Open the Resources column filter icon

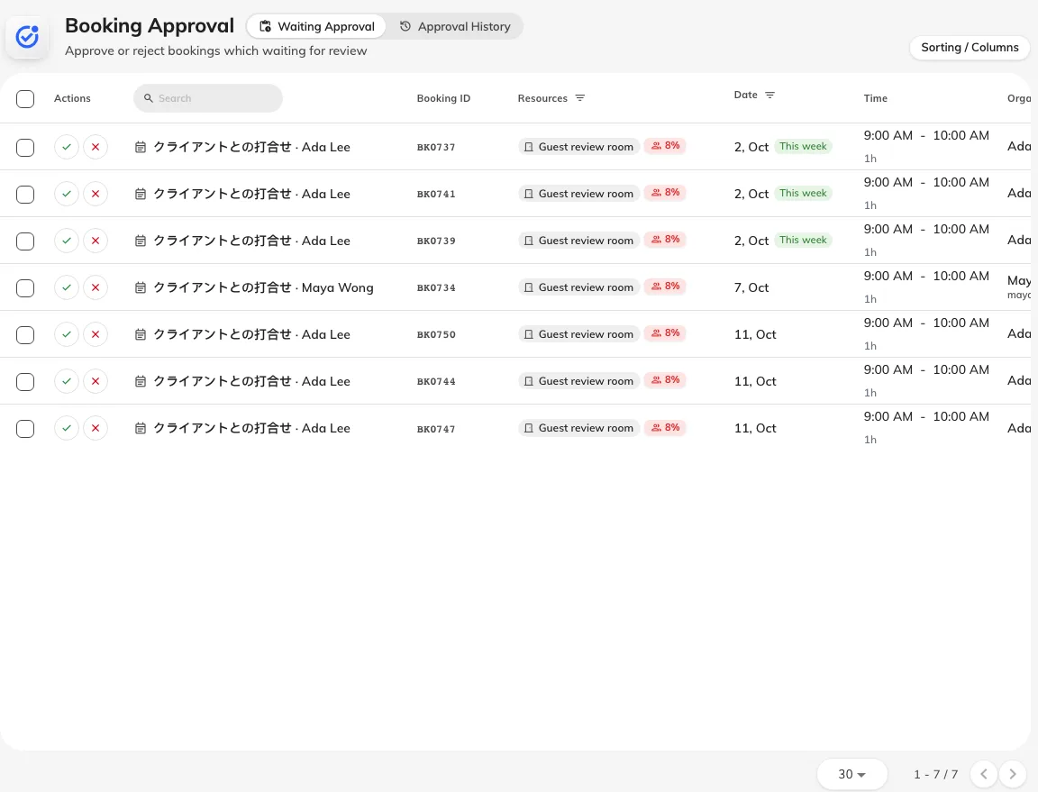pyautogui.click(x=580, y=98)
